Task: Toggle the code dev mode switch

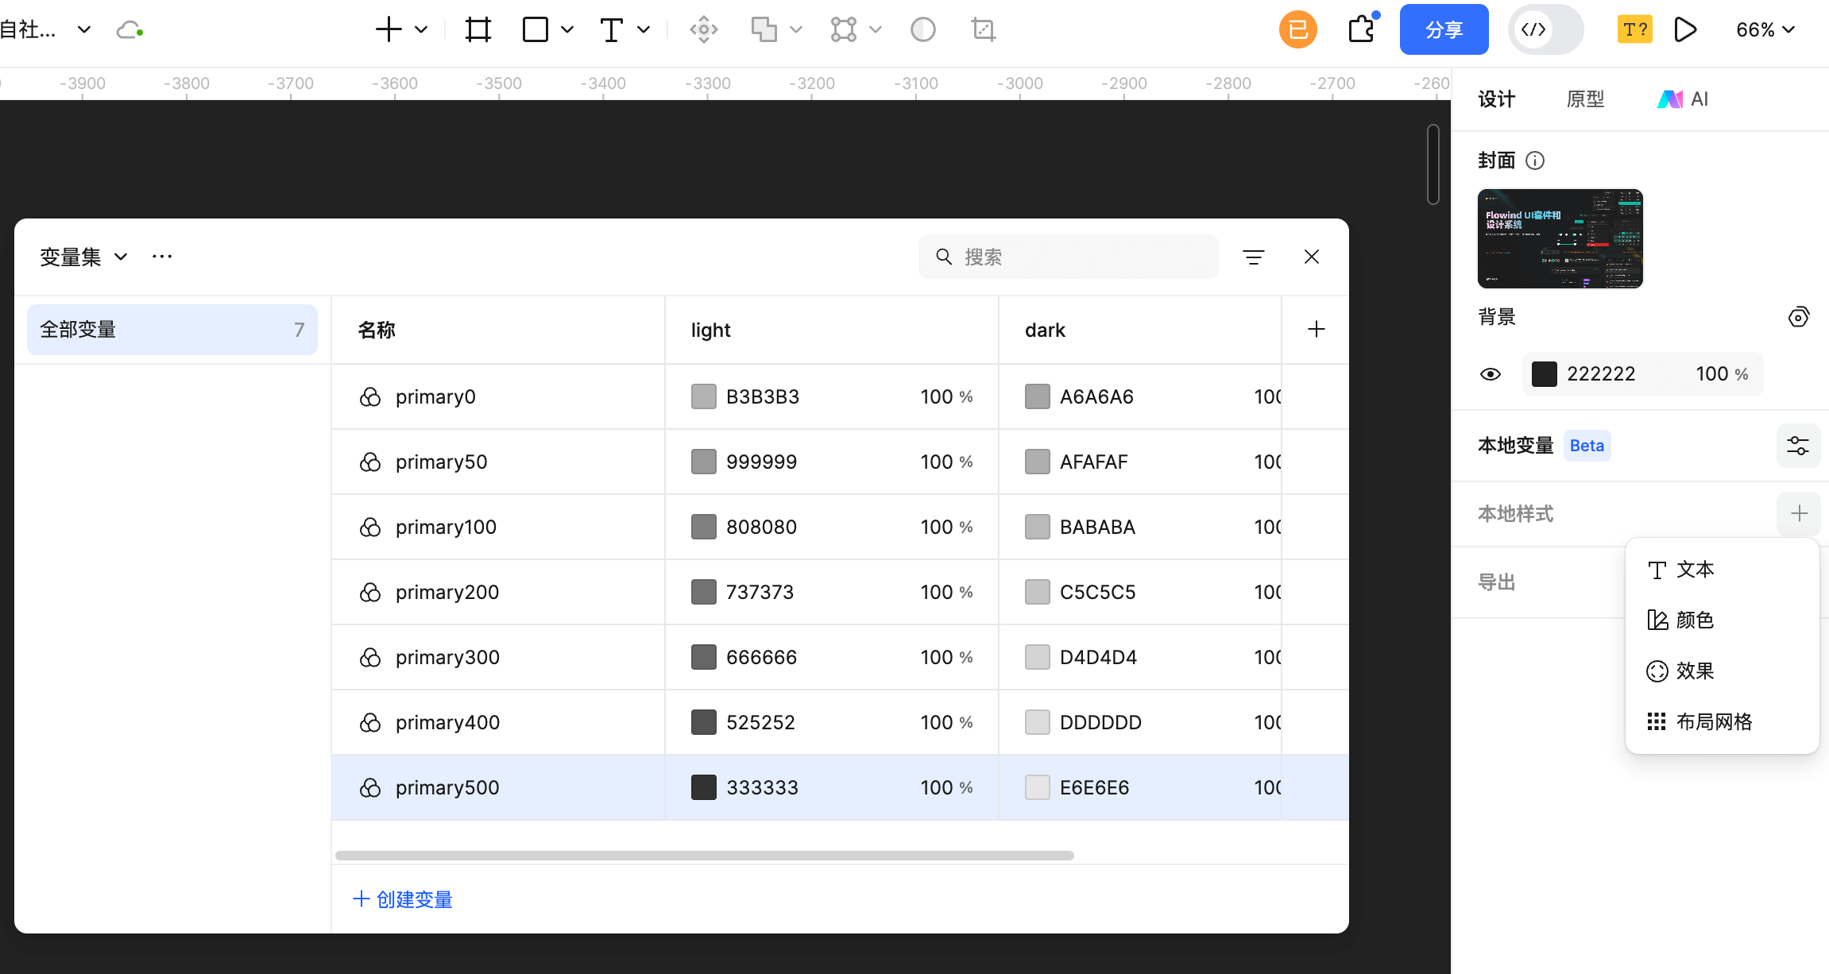Action: pyautogui.click(x=1545, y=30)
